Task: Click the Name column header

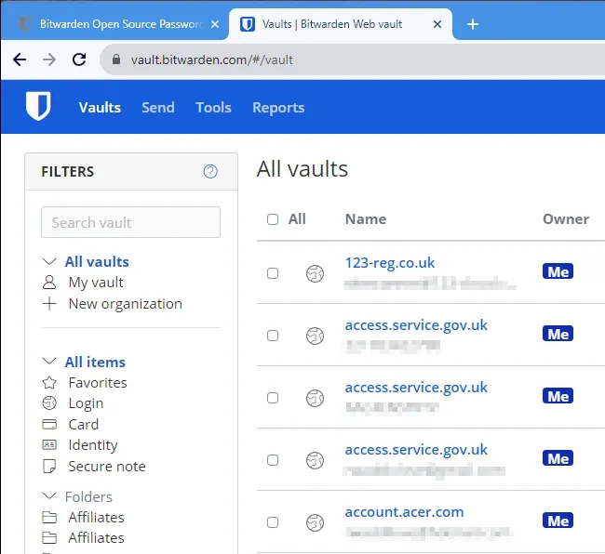Action: tap(366, 219)
